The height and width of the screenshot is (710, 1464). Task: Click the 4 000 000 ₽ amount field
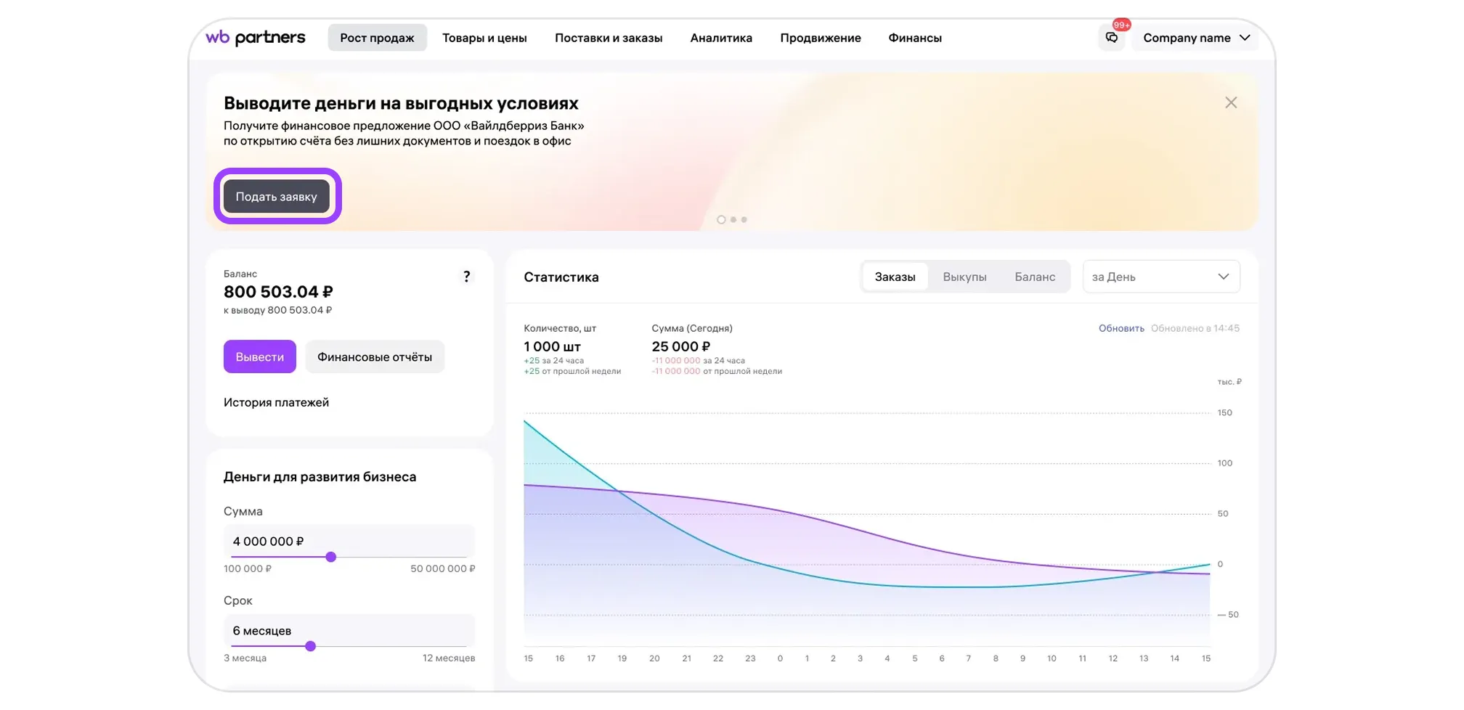[x=349, y=541]
